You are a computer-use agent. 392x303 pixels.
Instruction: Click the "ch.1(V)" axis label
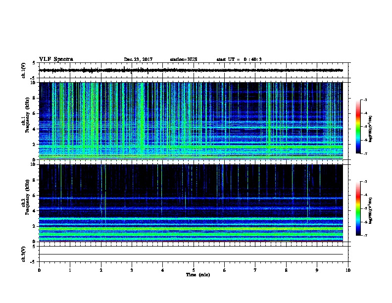pyautogui.click(x=24, y=70)
